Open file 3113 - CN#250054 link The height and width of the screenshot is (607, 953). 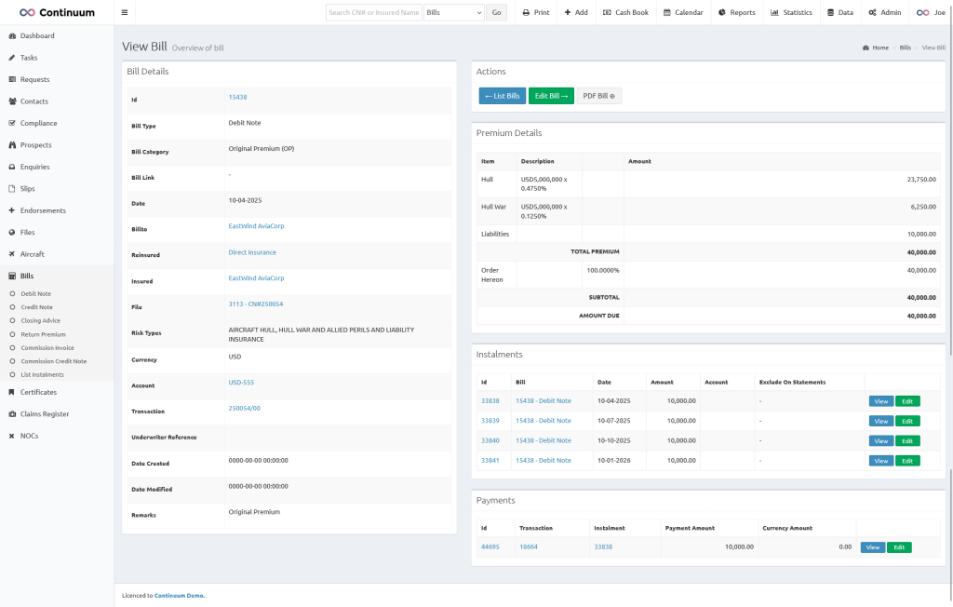point(256,304)
